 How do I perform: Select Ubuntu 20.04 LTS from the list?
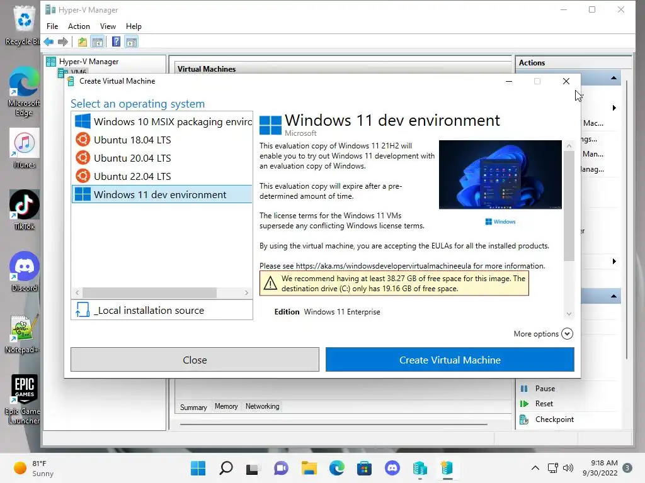162,158
